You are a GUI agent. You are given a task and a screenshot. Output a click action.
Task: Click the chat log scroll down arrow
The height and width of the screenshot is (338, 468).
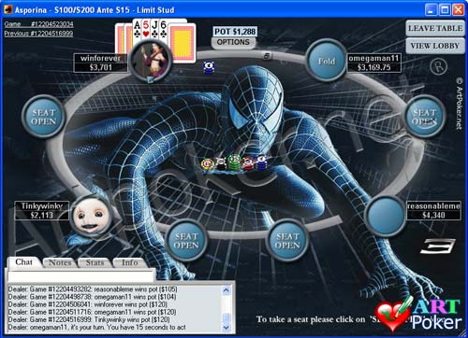click(x=227, y=328)
